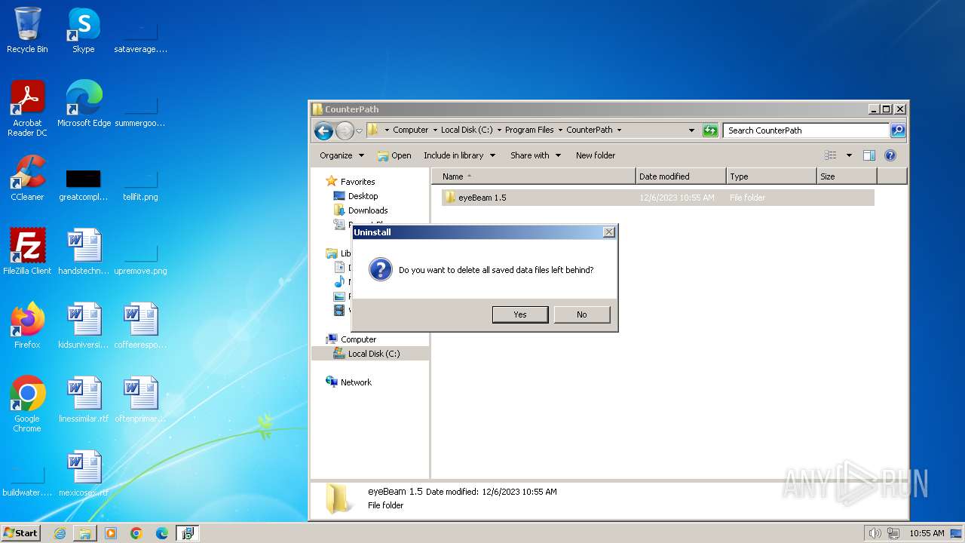The width and height of the screenshot is (965, 543).
Task: Select Acrobat Reader DC shortcut
Action: pos(27,109)
